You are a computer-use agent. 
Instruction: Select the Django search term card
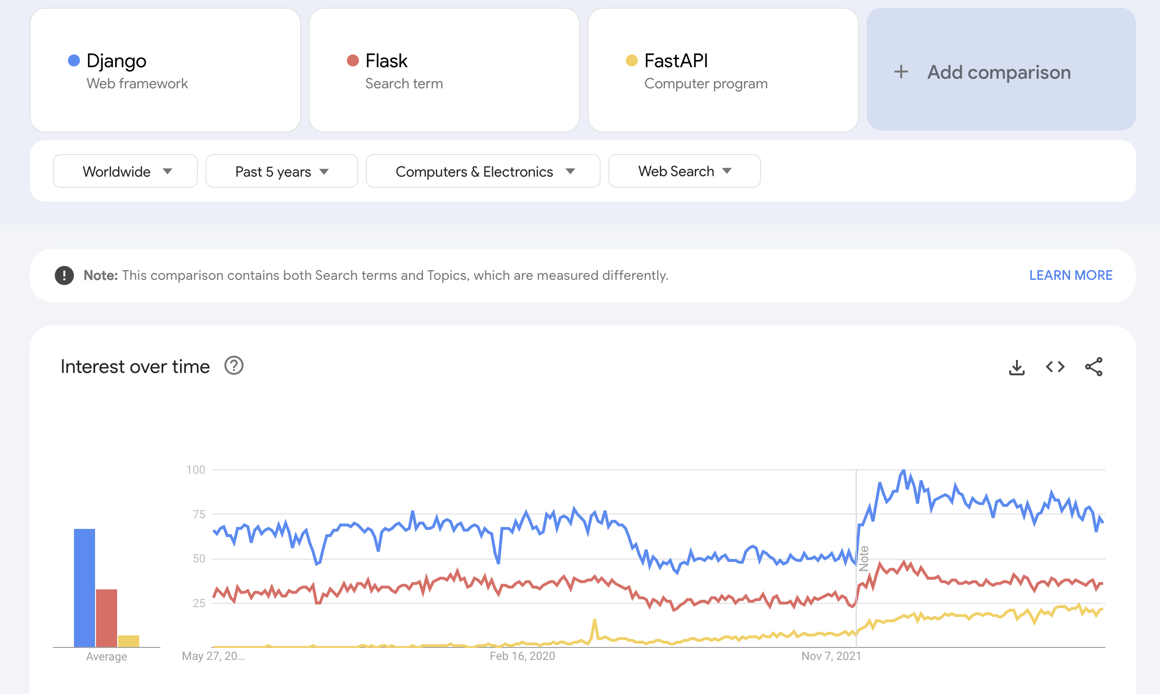coord(165,70)
